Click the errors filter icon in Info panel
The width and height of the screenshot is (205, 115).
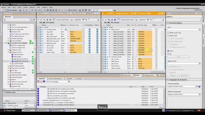tap(38, 81)
